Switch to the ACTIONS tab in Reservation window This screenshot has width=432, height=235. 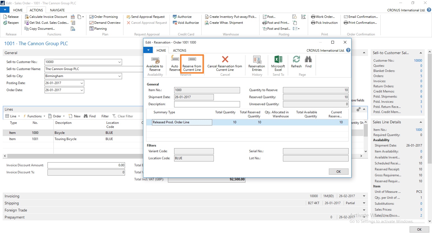[180, 51]
